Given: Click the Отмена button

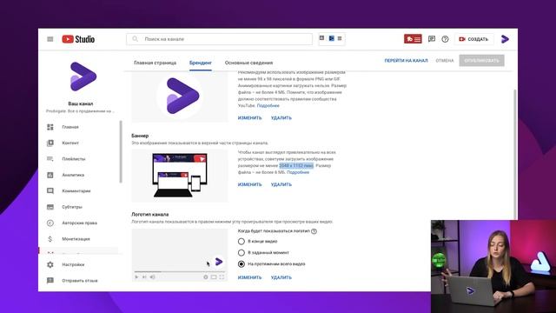Looking at the screenshot, I should 445,61.
